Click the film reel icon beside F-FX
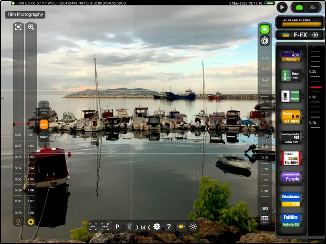The width and height of the screenshot is (326, 244). click(x=315, y=35)
